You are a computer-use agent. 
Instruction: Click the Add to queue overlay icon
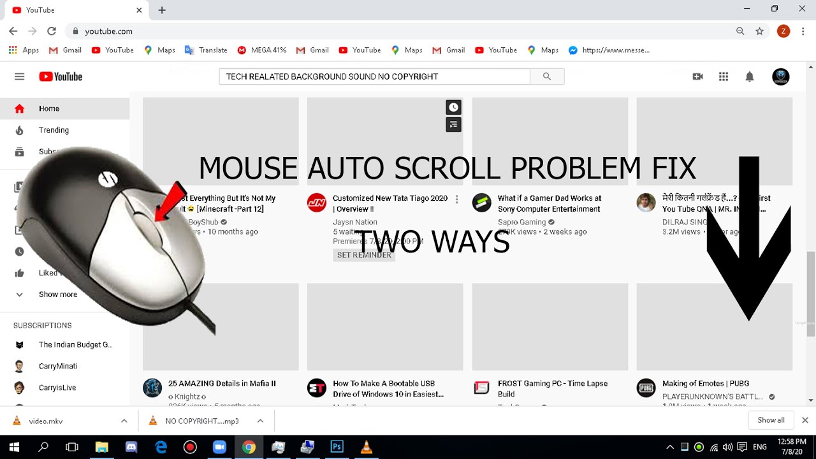click(453, 124)
